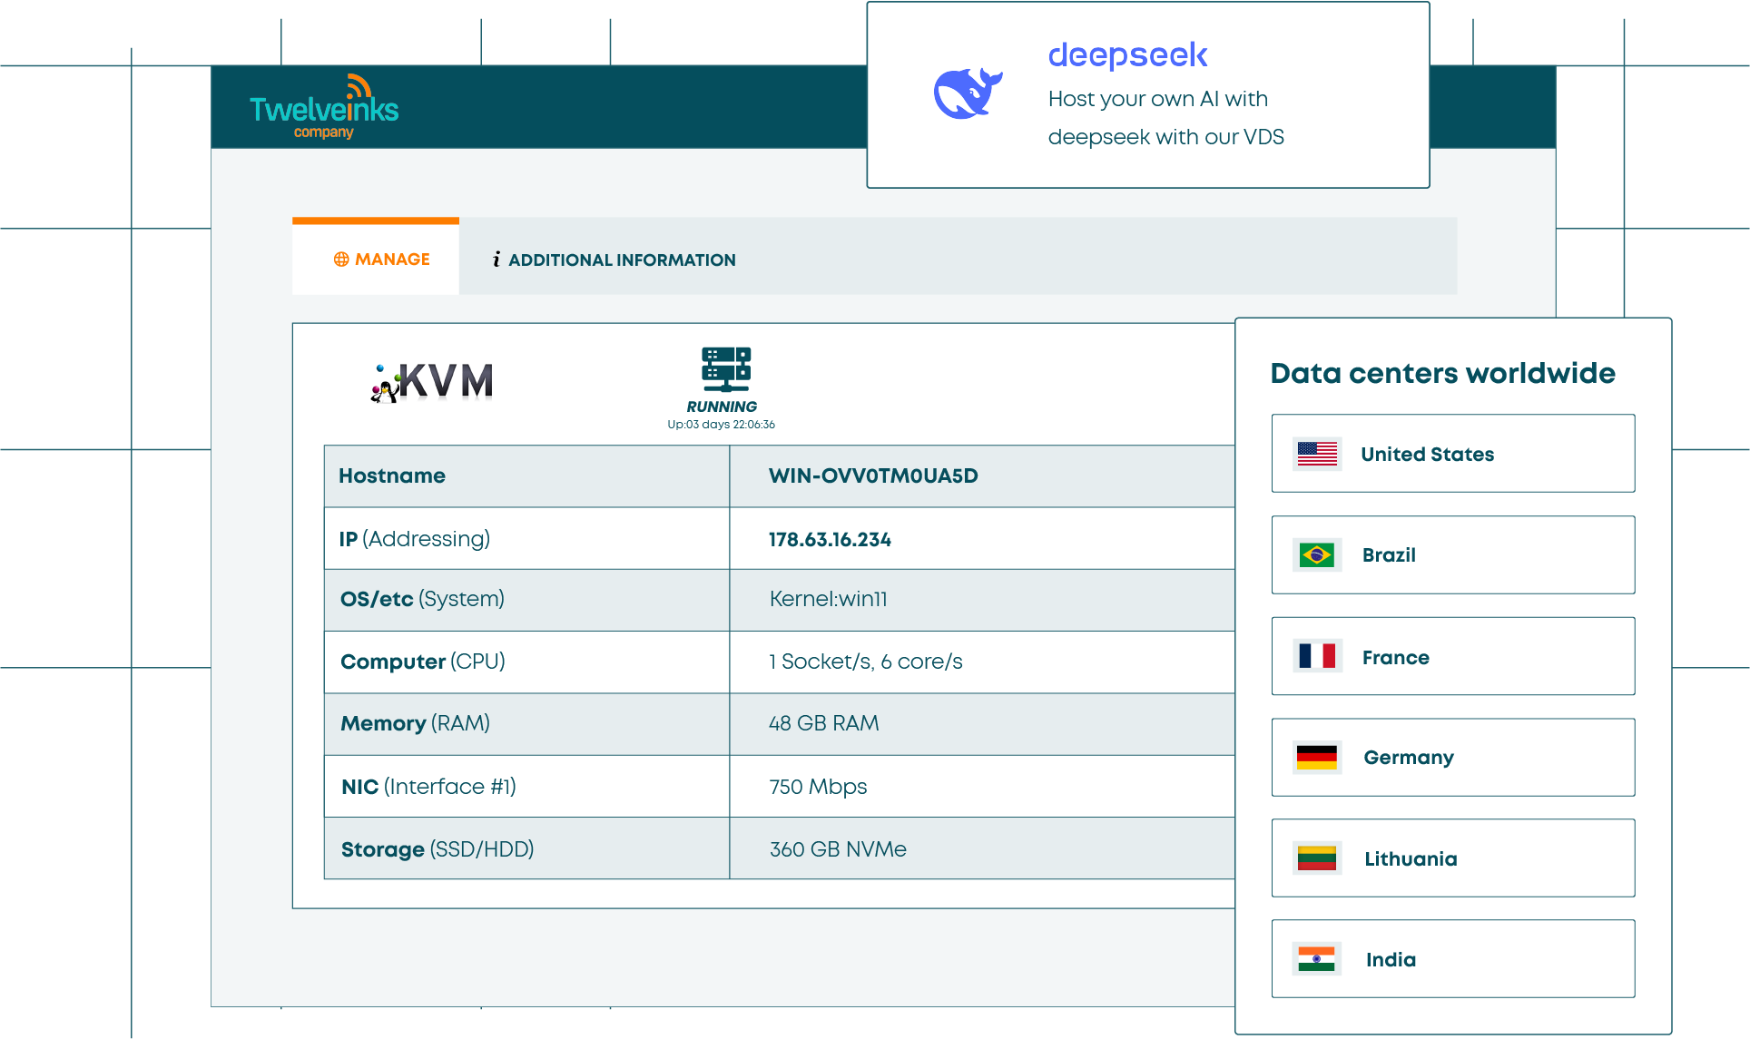Click the Brazil flag icon
This screenshot has width=1750, height=1039.
[1317, 554]
